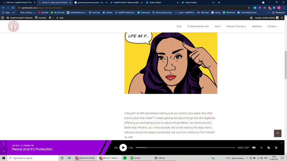Screen dimensions: 287x161
Task: Seek on the podcast progress bar
Action: tap(186, 148)
